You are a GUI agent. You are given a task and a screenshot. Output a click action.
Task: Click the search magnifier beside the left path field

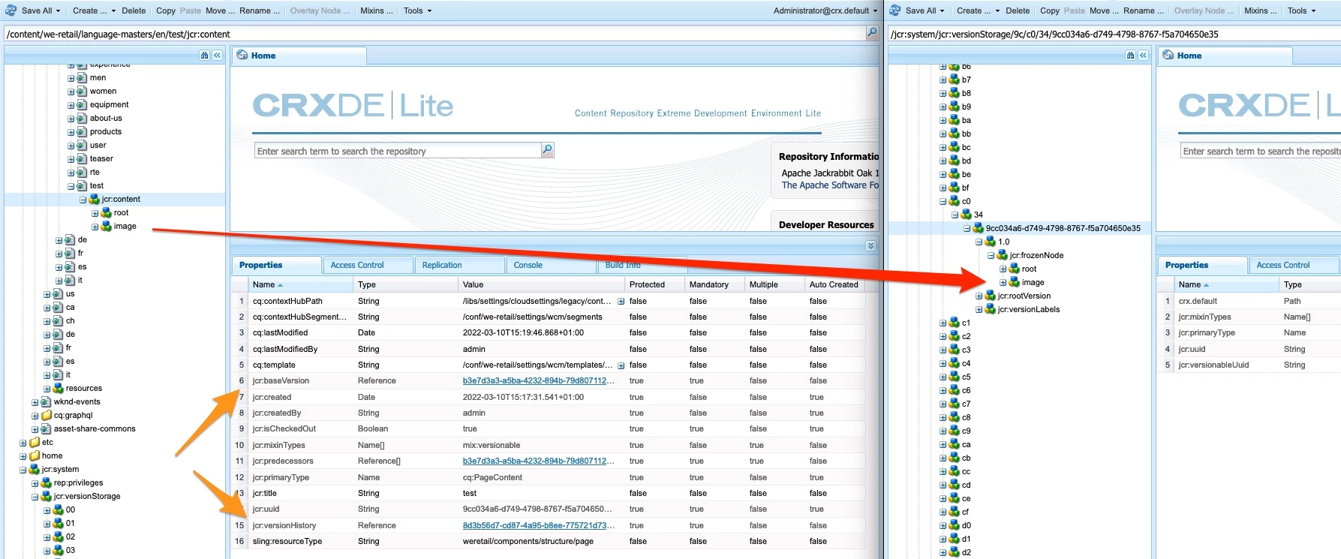[872, 33]
